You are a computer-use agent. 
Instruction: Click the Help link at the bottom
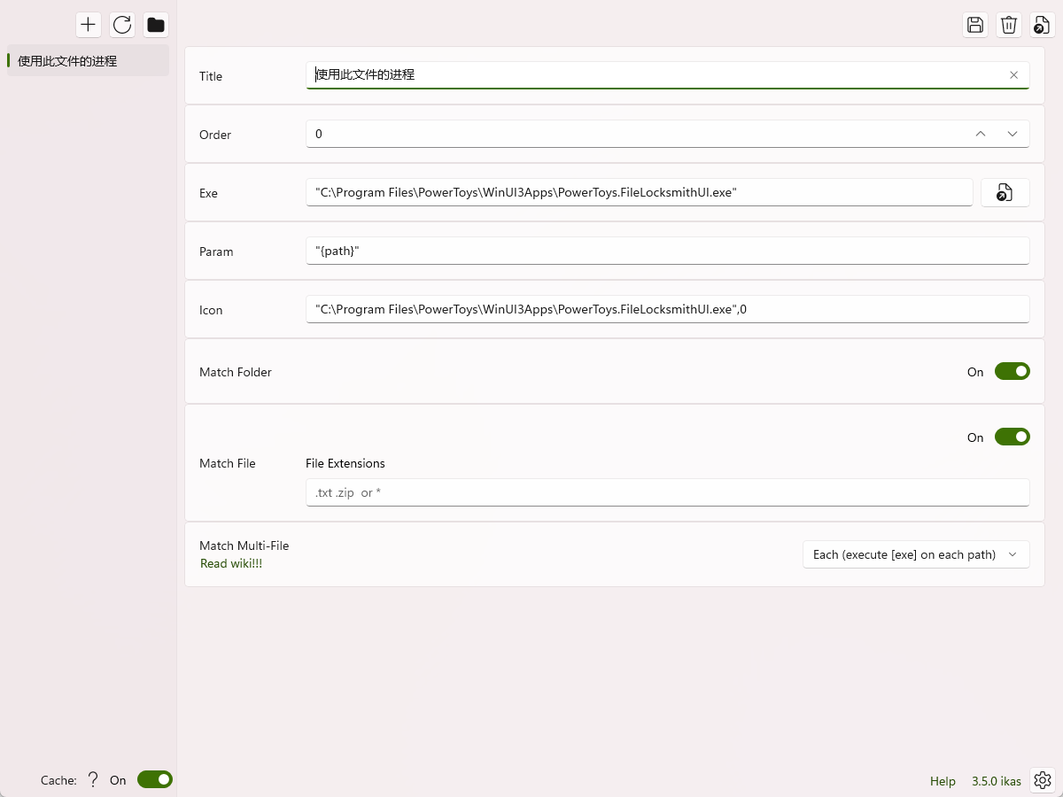click(x=943, y=781)
